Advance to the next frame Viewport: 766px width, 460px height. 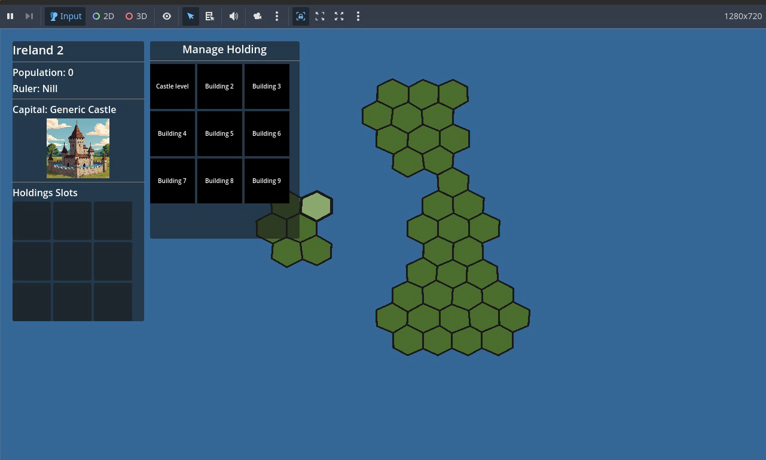click(x=29, y=16)
